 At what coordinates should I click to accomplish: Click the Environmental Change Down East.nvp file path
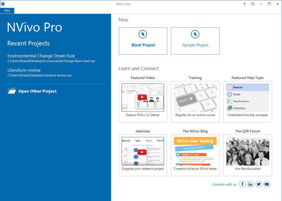tap(51, 61)
